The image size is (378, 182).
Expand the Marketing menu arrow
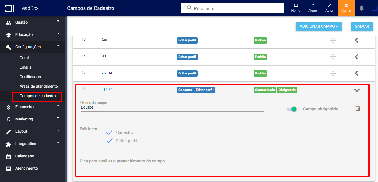[58, 118]
